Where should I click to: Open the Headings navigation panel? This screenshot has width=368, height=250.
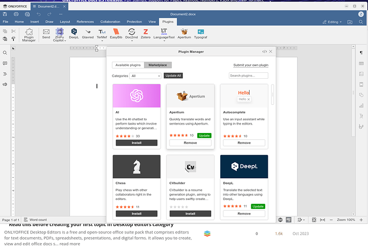pos(5,74)
